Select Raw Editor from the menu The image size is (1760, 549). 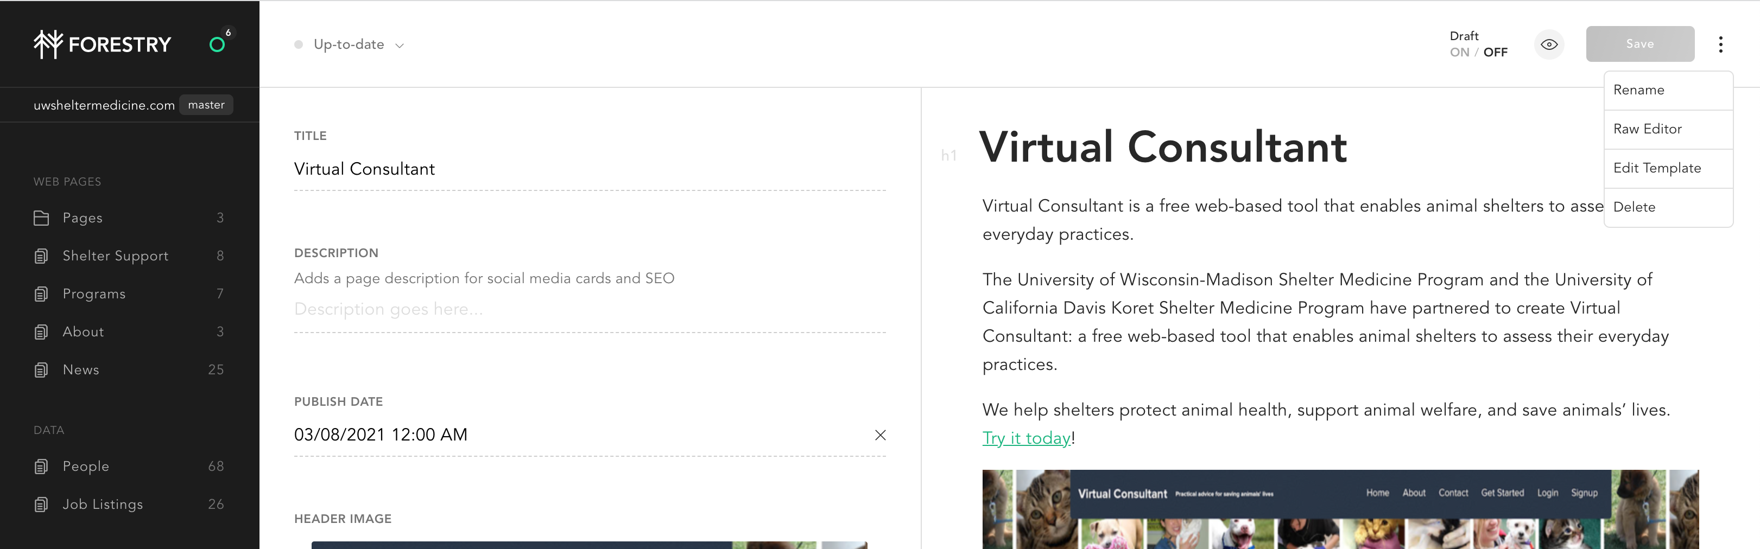1647,129
